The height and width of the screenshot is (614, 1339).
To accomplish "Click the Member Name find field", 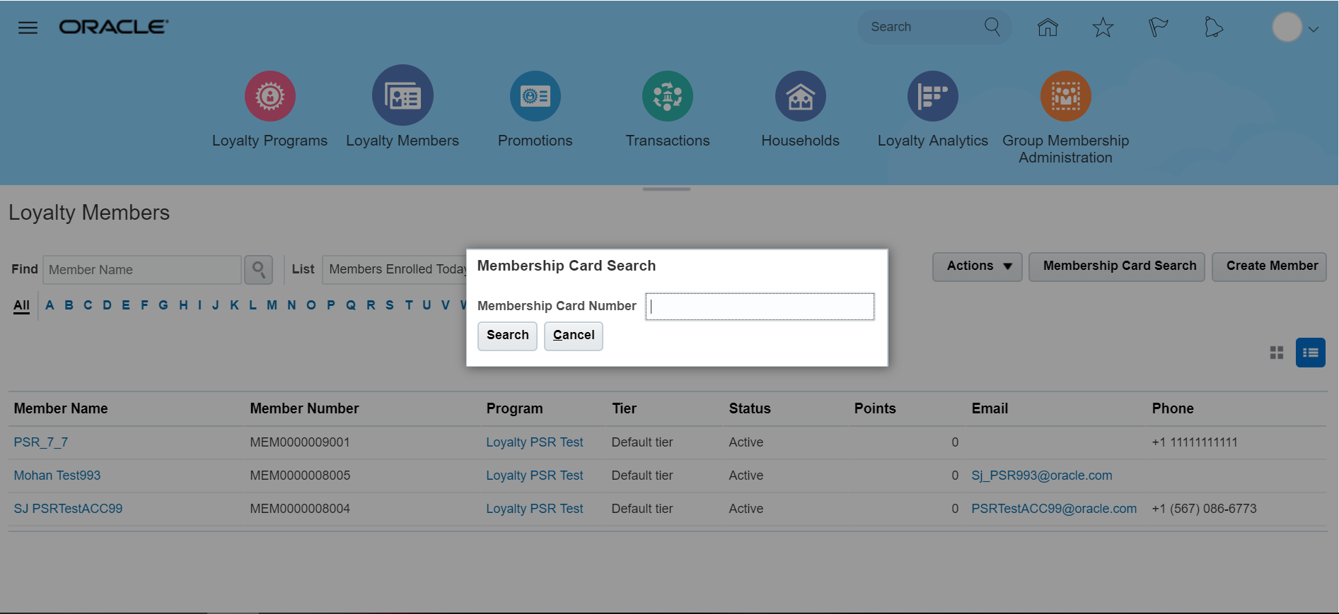I will click(x=142, y=270).
